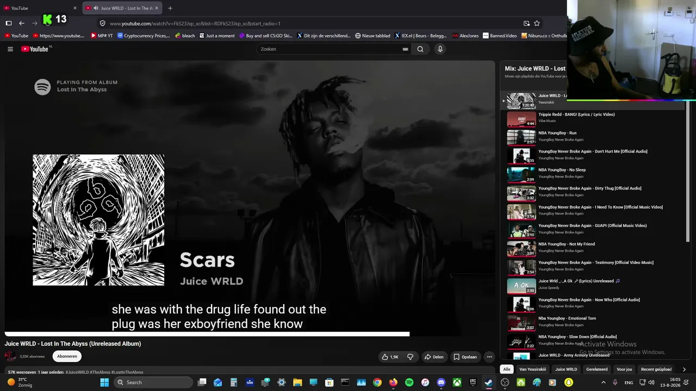Screen dimensions: 696x391
Task: Open the IEX.nl Beurs bookmark
Action: 420,36
